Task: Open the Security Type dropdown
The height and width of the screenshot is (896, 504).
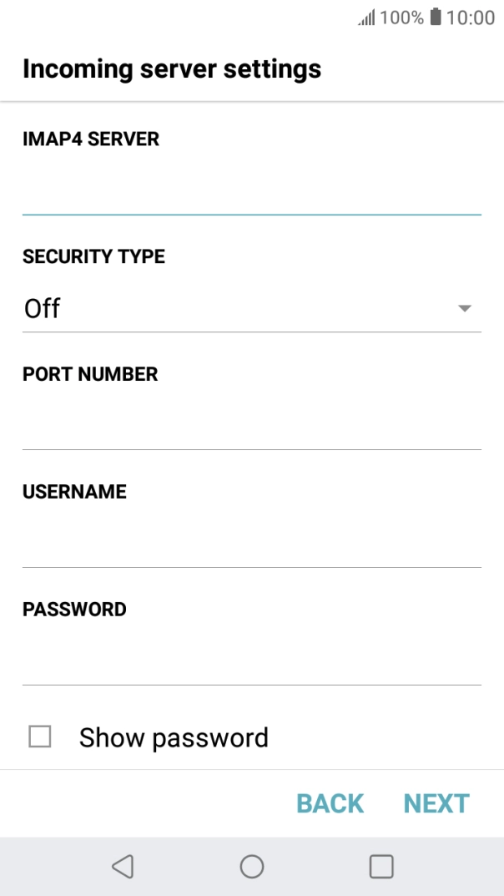Action: (x=250, y=308)
